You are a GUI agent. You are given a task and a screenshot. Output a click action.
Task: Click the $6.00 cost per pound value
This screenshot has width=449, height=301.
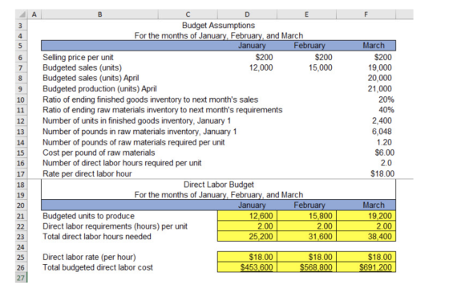(x=384, y=153)
